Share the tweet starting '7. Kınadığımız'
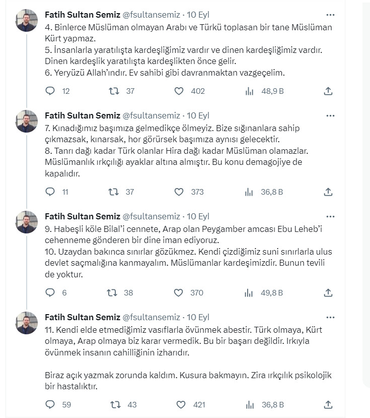Image resolution: width=370 pixels, height=418 pixels. point(328,192)
